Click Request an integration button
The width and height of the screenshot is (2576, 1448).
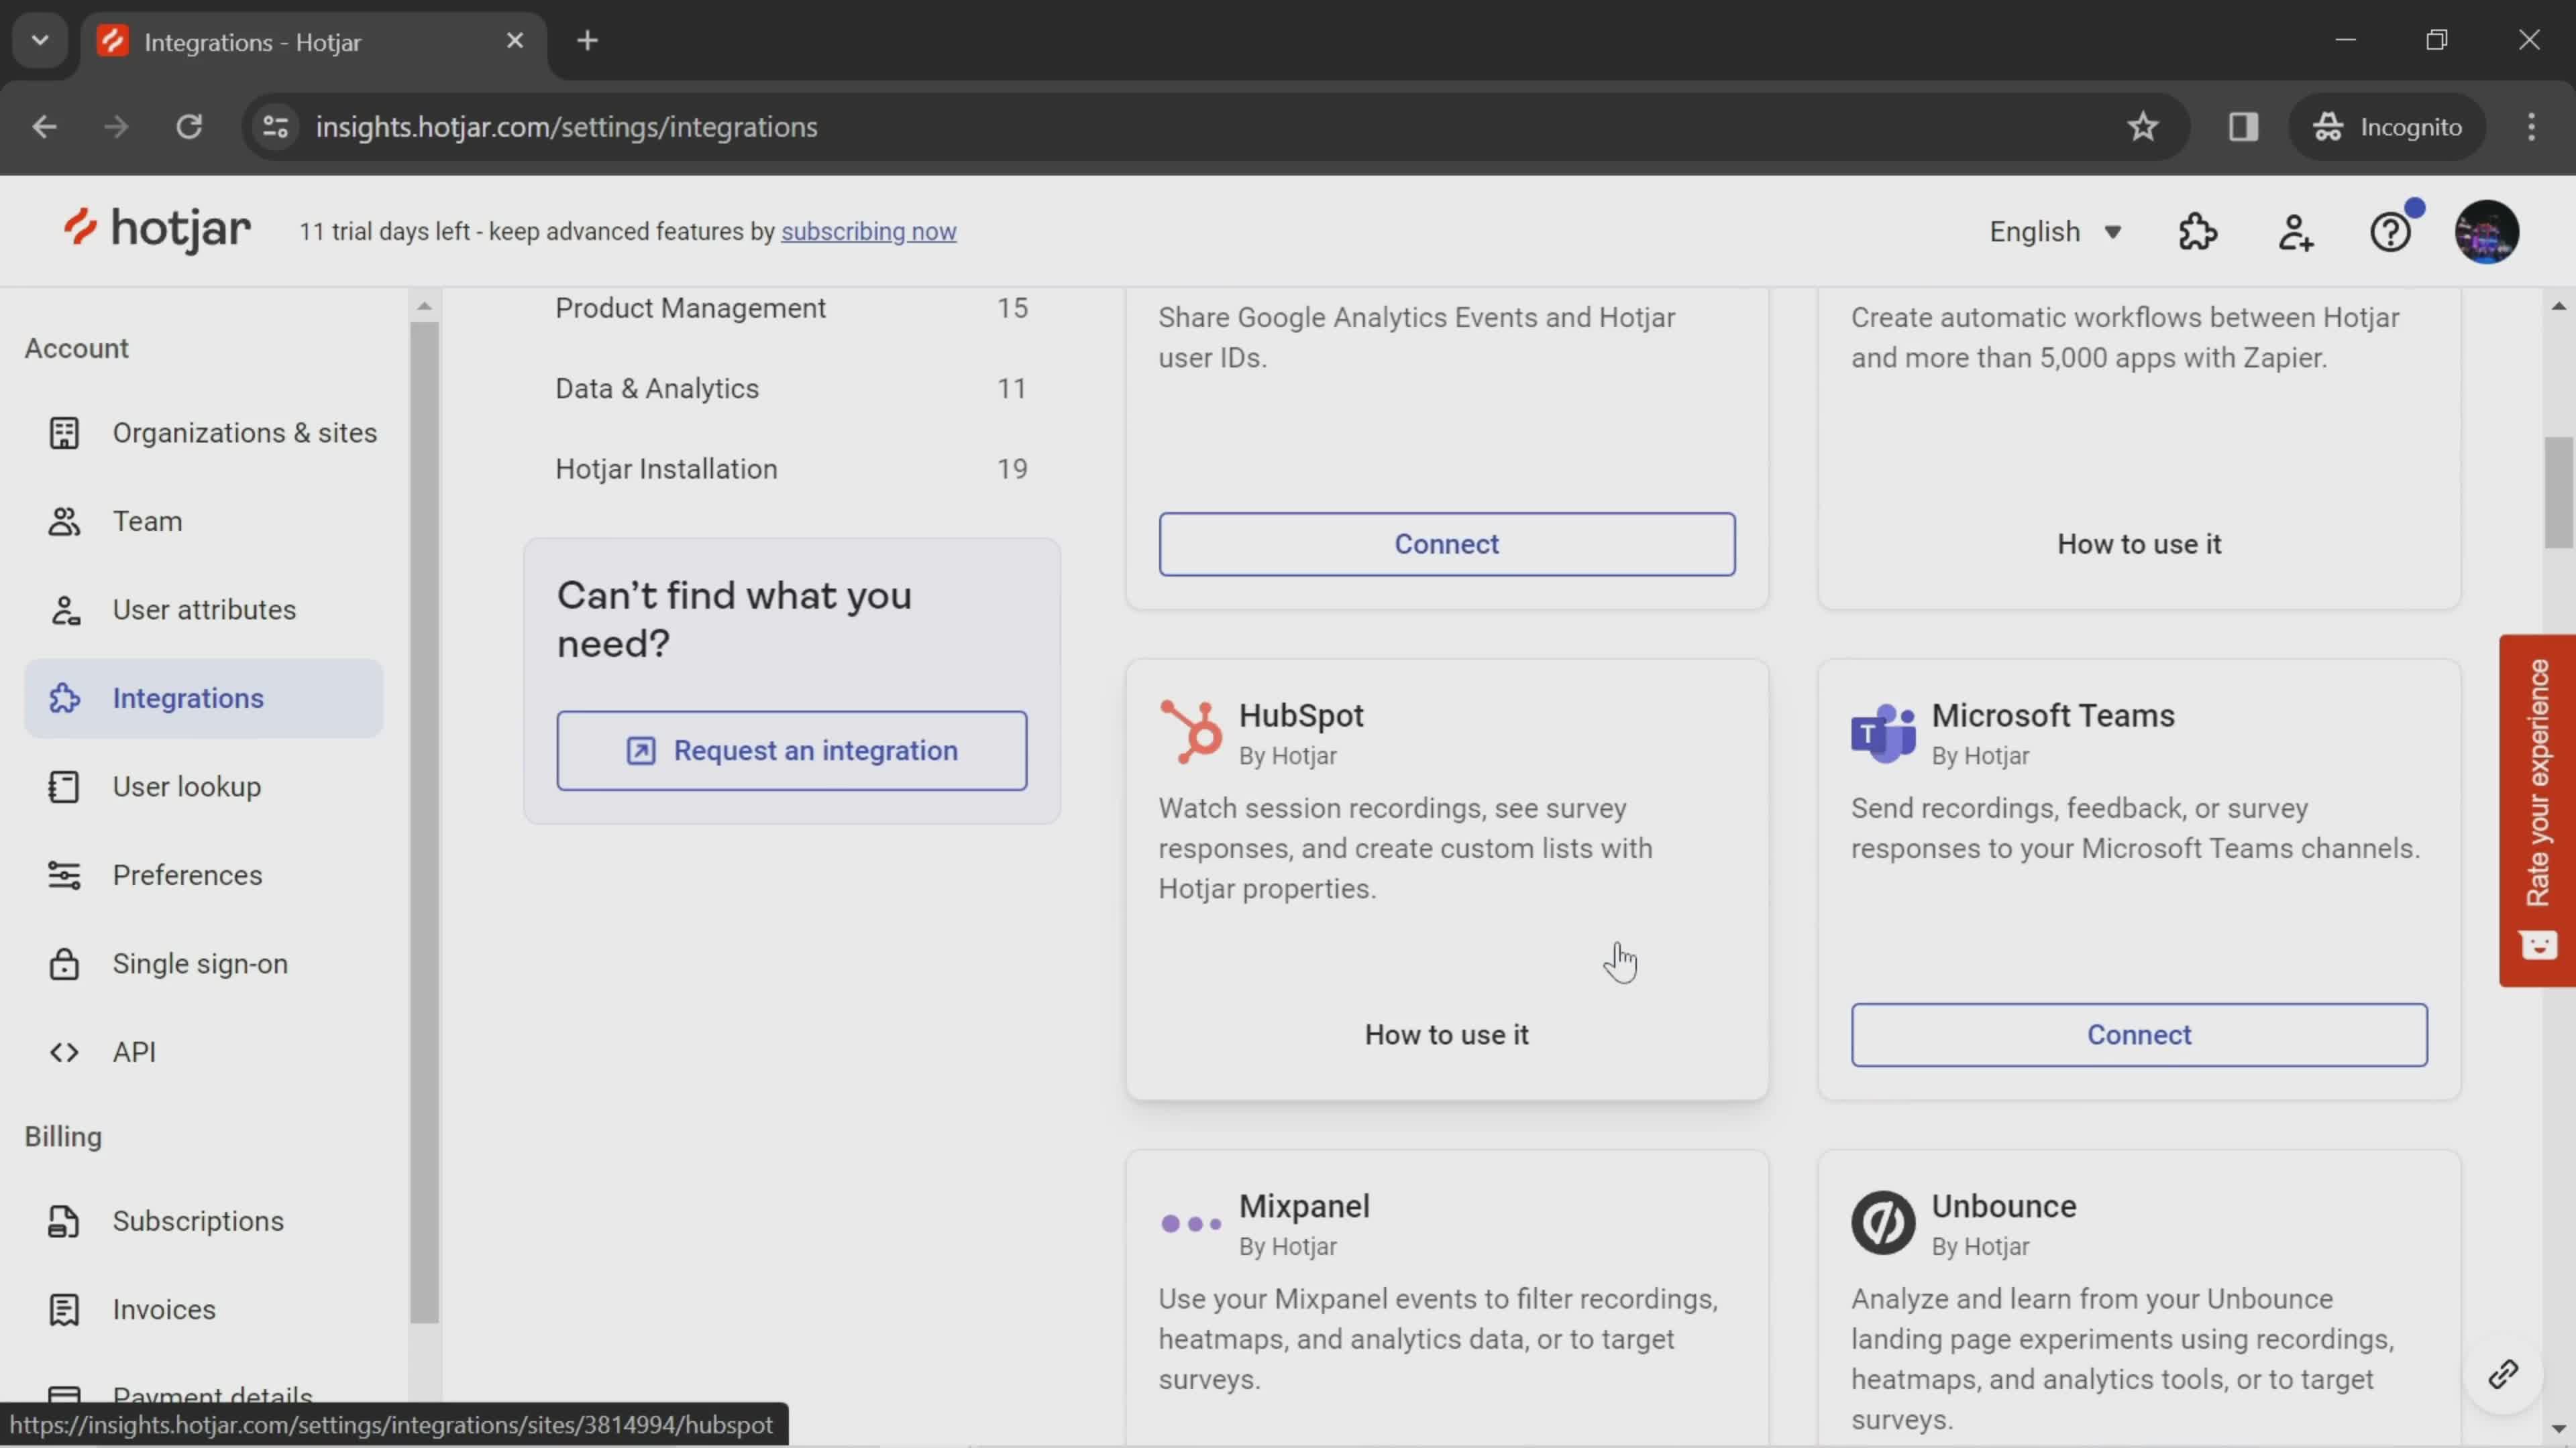pos(791,749)
